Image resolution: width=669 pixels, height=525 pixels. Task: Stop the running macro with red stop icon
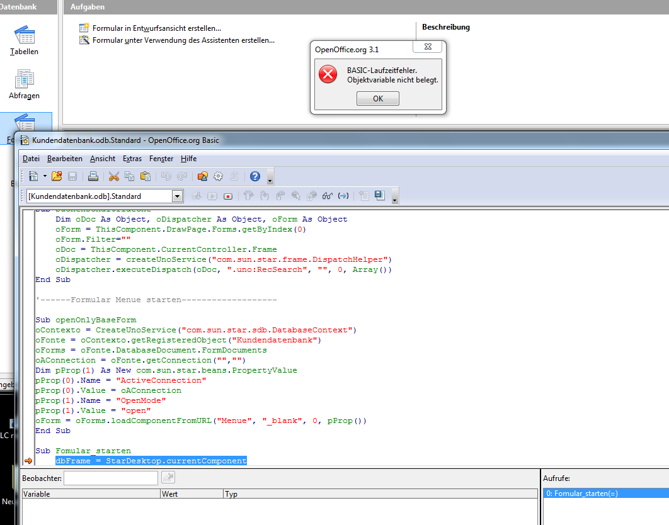coord(228,196)
